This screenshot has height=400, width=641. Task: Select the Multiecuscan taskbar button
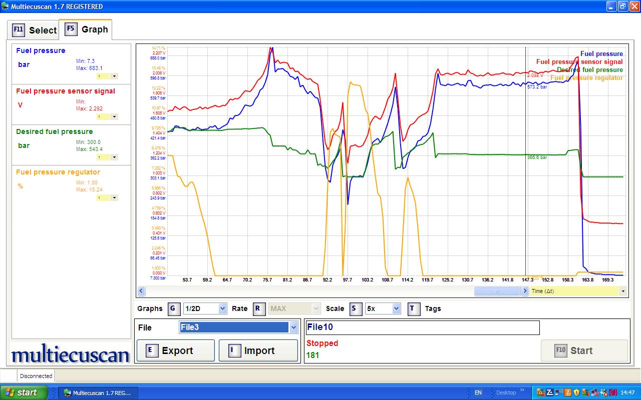pyautogui.click(x=97, y=393)
